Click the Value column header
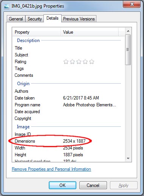Viewport: 144px width, 196px height. (90, 32)
